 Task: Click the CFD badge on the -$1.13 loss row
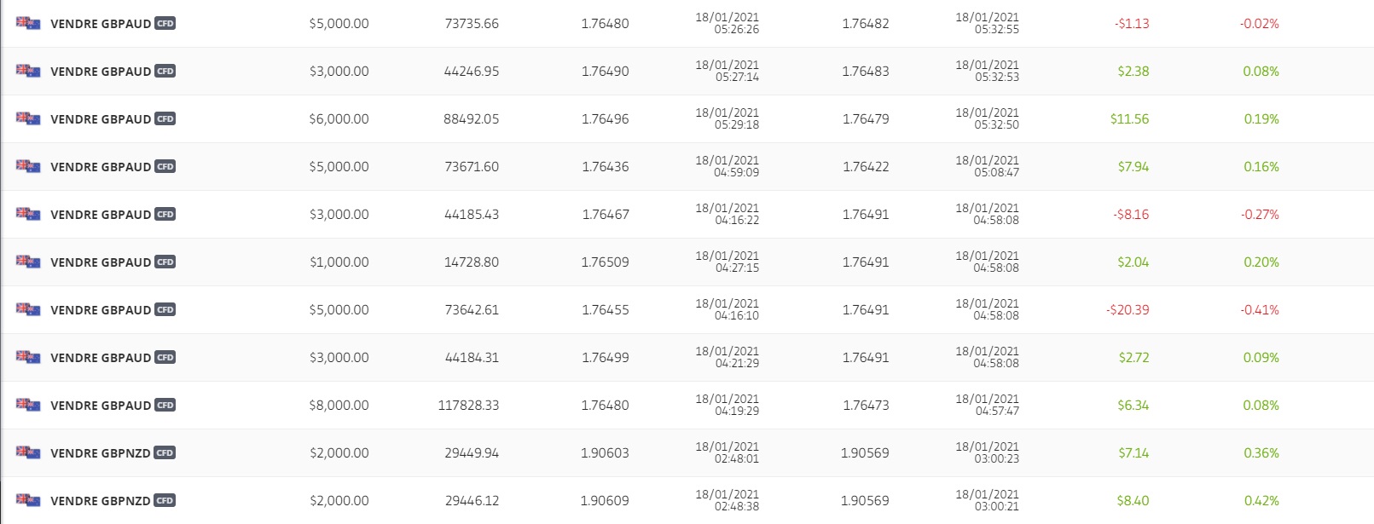point(165,23)
